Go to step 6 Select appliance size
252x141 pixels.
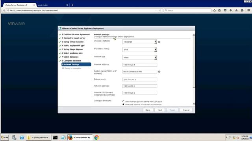pyautogui.click(x=72, y=53)
